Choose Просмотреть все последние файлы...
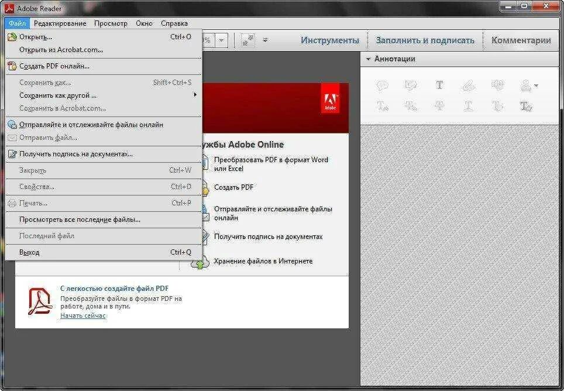The image size is (564, 391). pos(104,219)
